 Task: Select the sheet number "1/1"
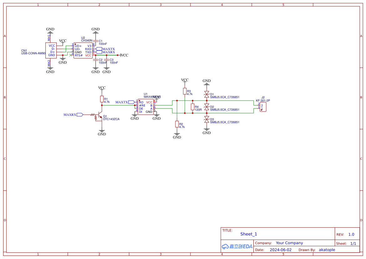353,244
